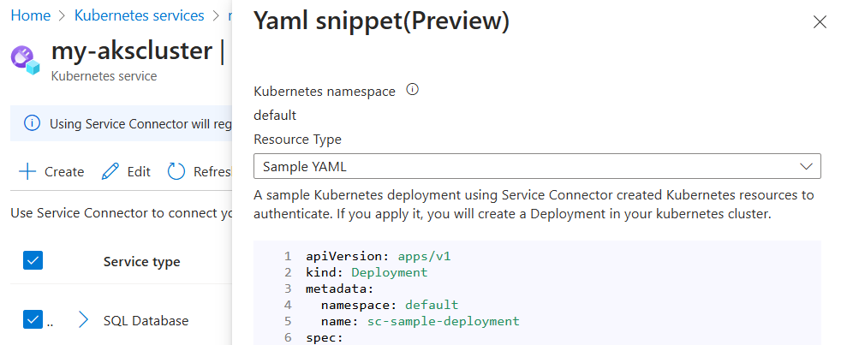Go to Home breadcrumb
The width and height of the screenshot is (841, 345).
29,15
